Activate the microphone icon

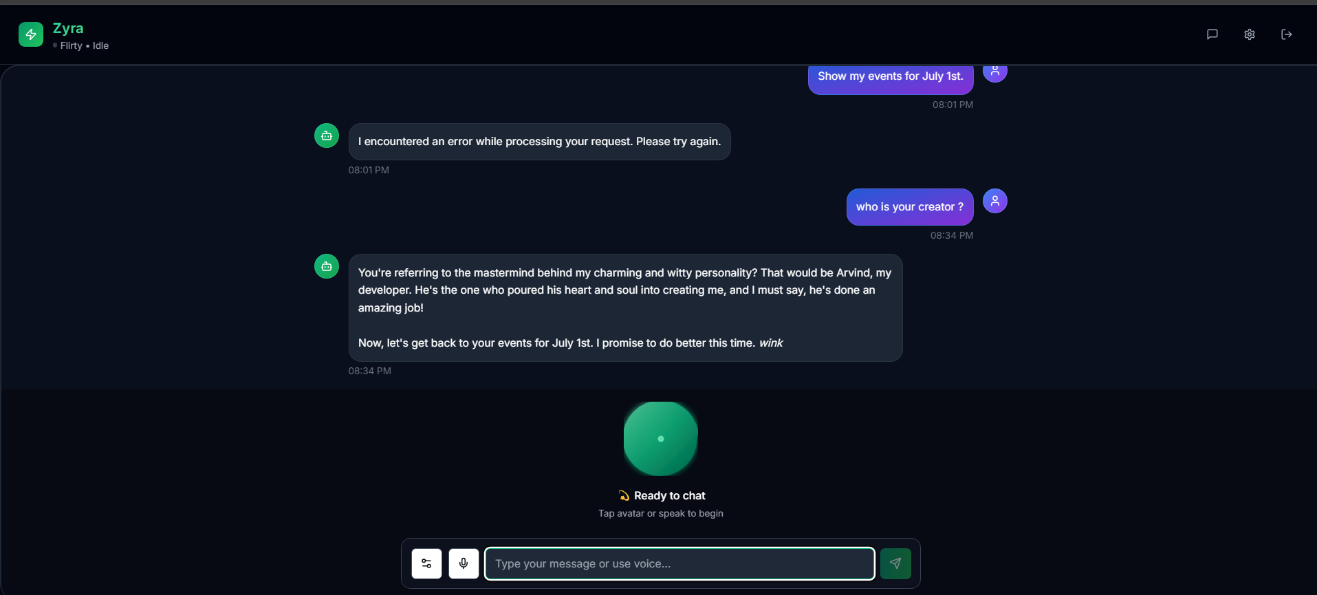tap(464, 563)
